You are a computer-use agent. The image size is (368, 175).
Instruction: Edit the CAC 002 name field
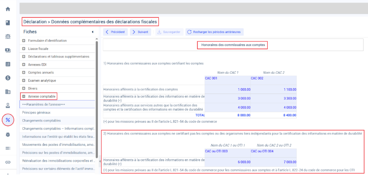(x=273, y=80)
